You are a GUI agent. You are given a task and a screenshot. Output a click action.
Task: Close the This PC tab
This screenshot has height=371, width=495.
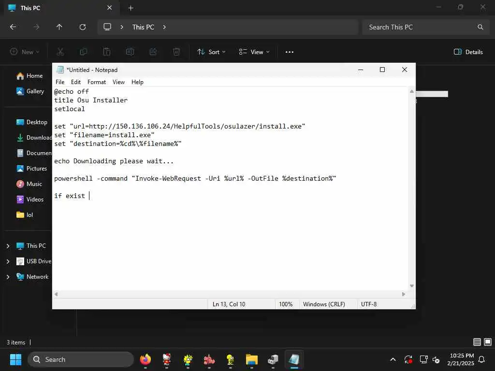110,8
